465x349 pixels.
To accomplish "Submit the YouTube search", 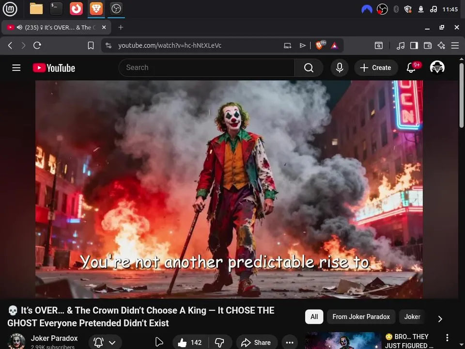I will [x=309, y=68].
